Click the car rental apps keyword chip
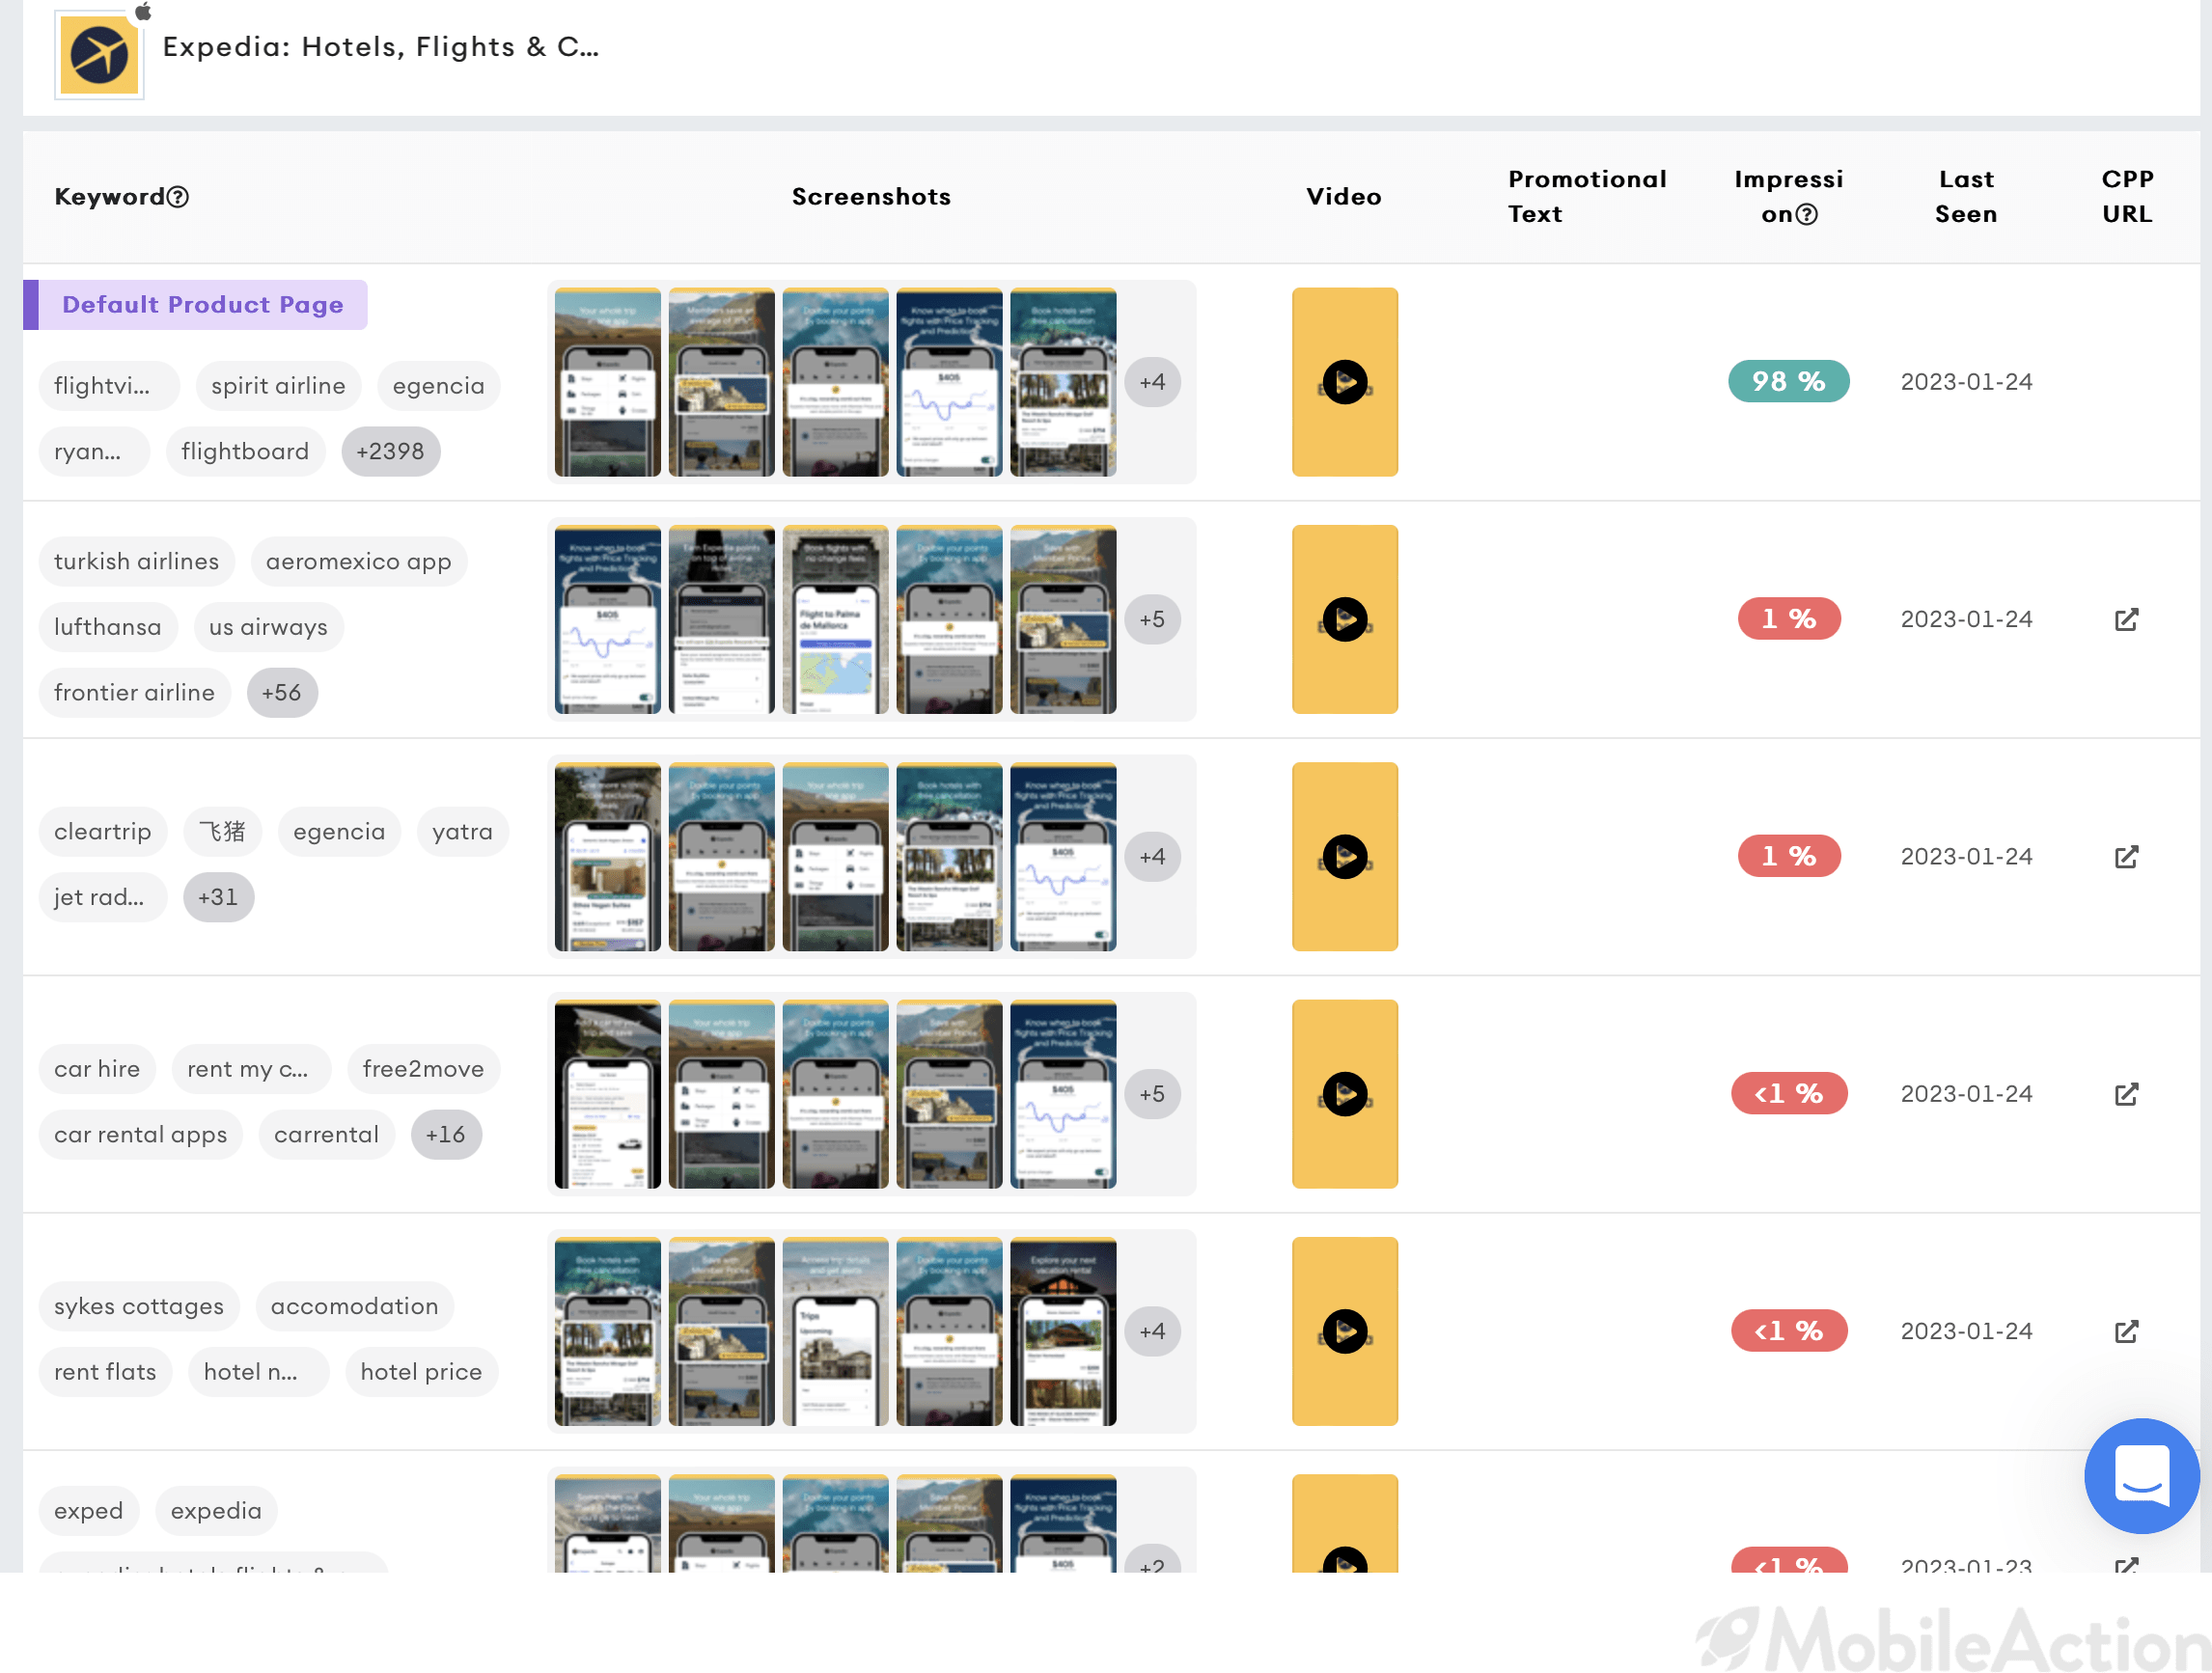The width and height of the screenshot is (2212, 1673). [x=141, y=1135]
